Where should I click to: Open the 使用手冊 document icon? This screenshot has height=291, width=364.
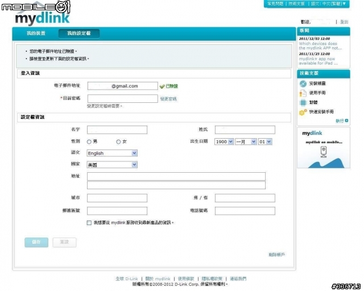(303, 93)
